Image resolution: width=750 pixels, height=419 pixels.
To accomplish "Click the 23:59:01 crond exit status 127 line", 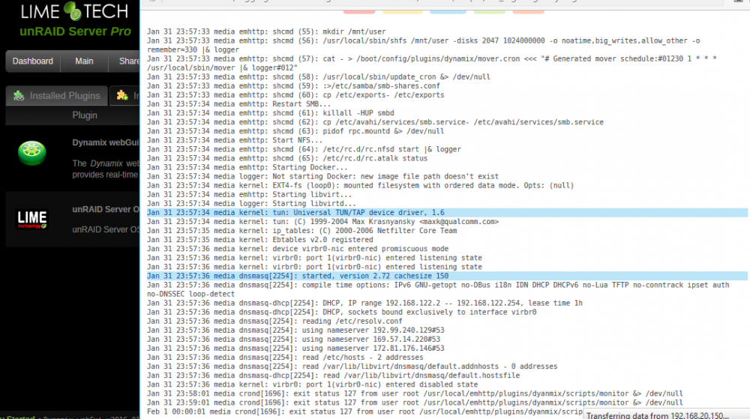I will coord(415,403).
